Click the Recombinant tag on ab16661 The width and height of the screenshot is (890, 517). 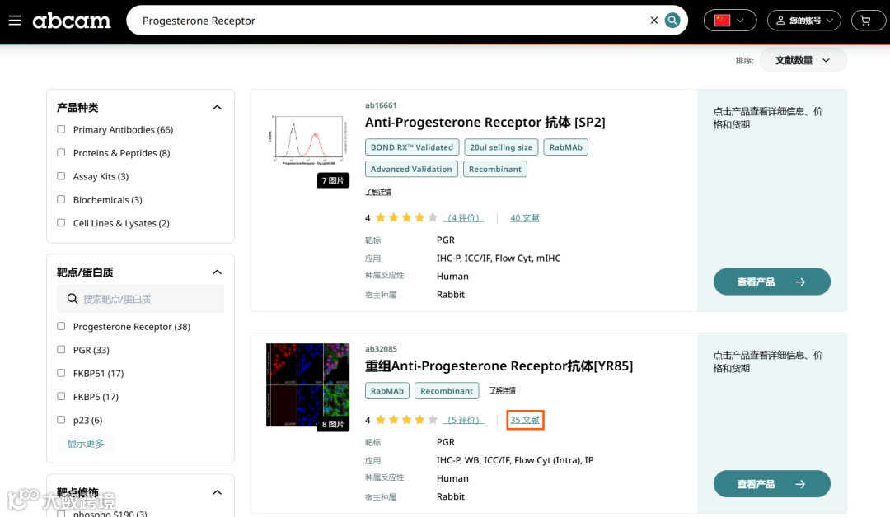[495, 169]
